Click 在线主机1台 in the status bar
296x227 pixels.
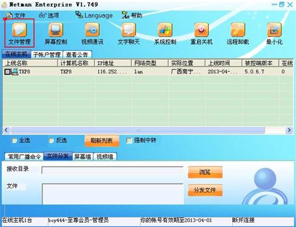point(17,220)
